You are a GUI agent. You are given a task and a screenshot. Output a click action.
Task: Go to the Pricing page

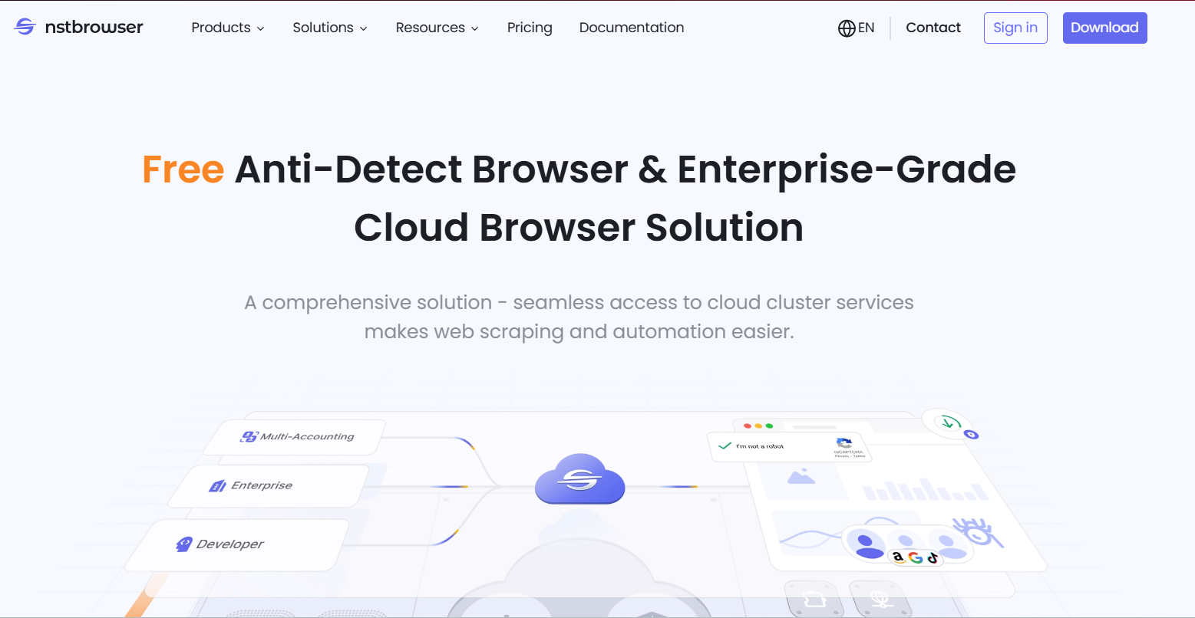[530, 28]
